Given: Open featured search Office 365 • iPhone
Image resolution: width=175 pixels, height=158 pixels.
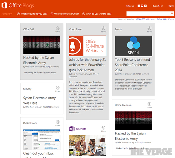Looking at the screenshot, I should click(x=165, y=19).
